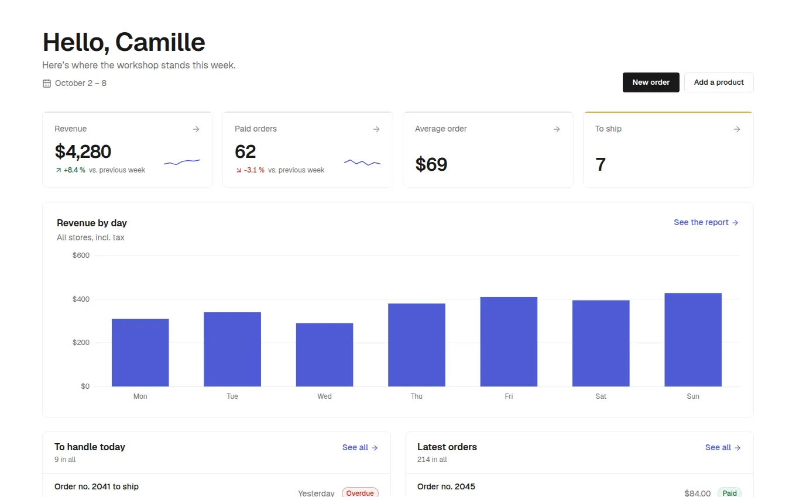Click the red down-arrow beside -3.1 %

[239, 170]
